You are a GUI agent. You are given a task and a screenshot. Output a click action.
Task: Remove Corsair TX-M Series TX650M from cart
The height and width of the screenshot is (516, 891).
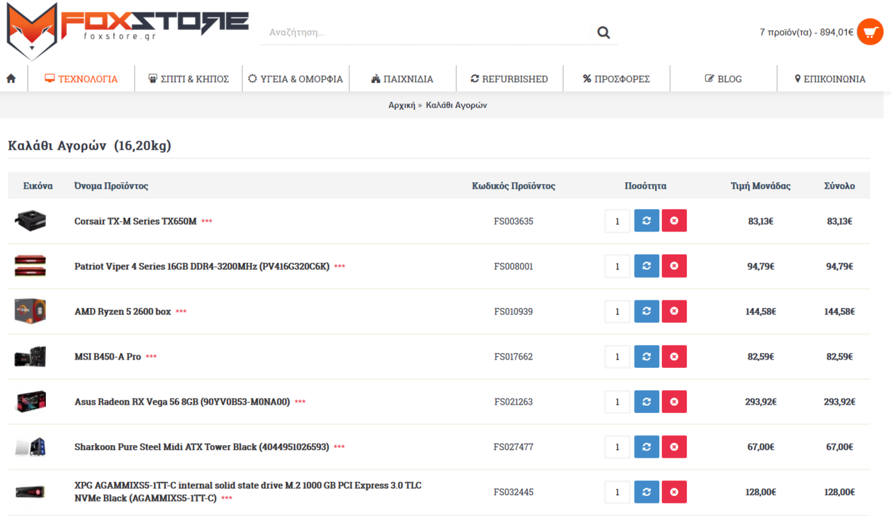click(674, 221)
